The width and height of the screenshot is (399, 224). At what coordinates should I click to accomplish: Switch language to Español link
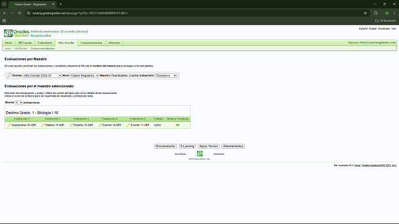363,29
